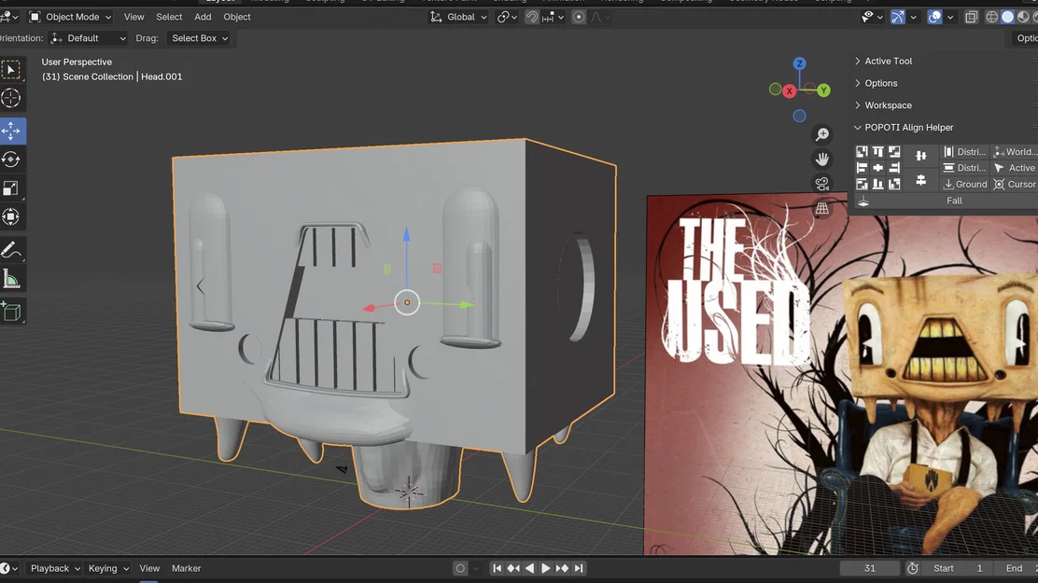Click the POPOTI align top icon
The image size is (1038, 583).
click(x=877, y=151)
